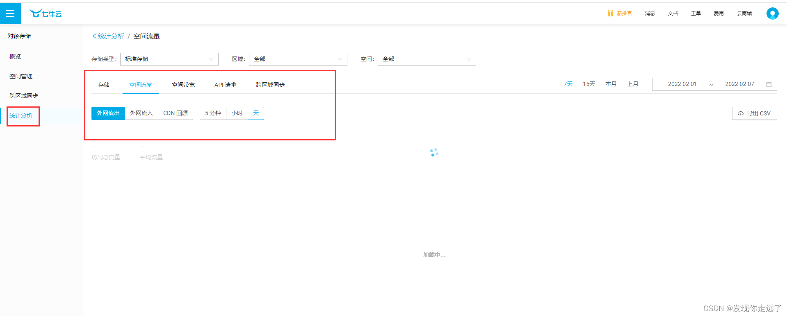
Task: Click the 对象存储 sidebar heading
Action: click(19, 36)
